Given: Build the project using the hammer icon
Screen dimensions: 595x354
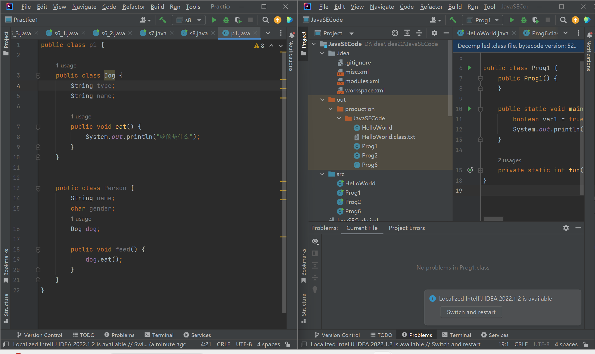Looking at the screenshot, I should (x=453, y=20).
